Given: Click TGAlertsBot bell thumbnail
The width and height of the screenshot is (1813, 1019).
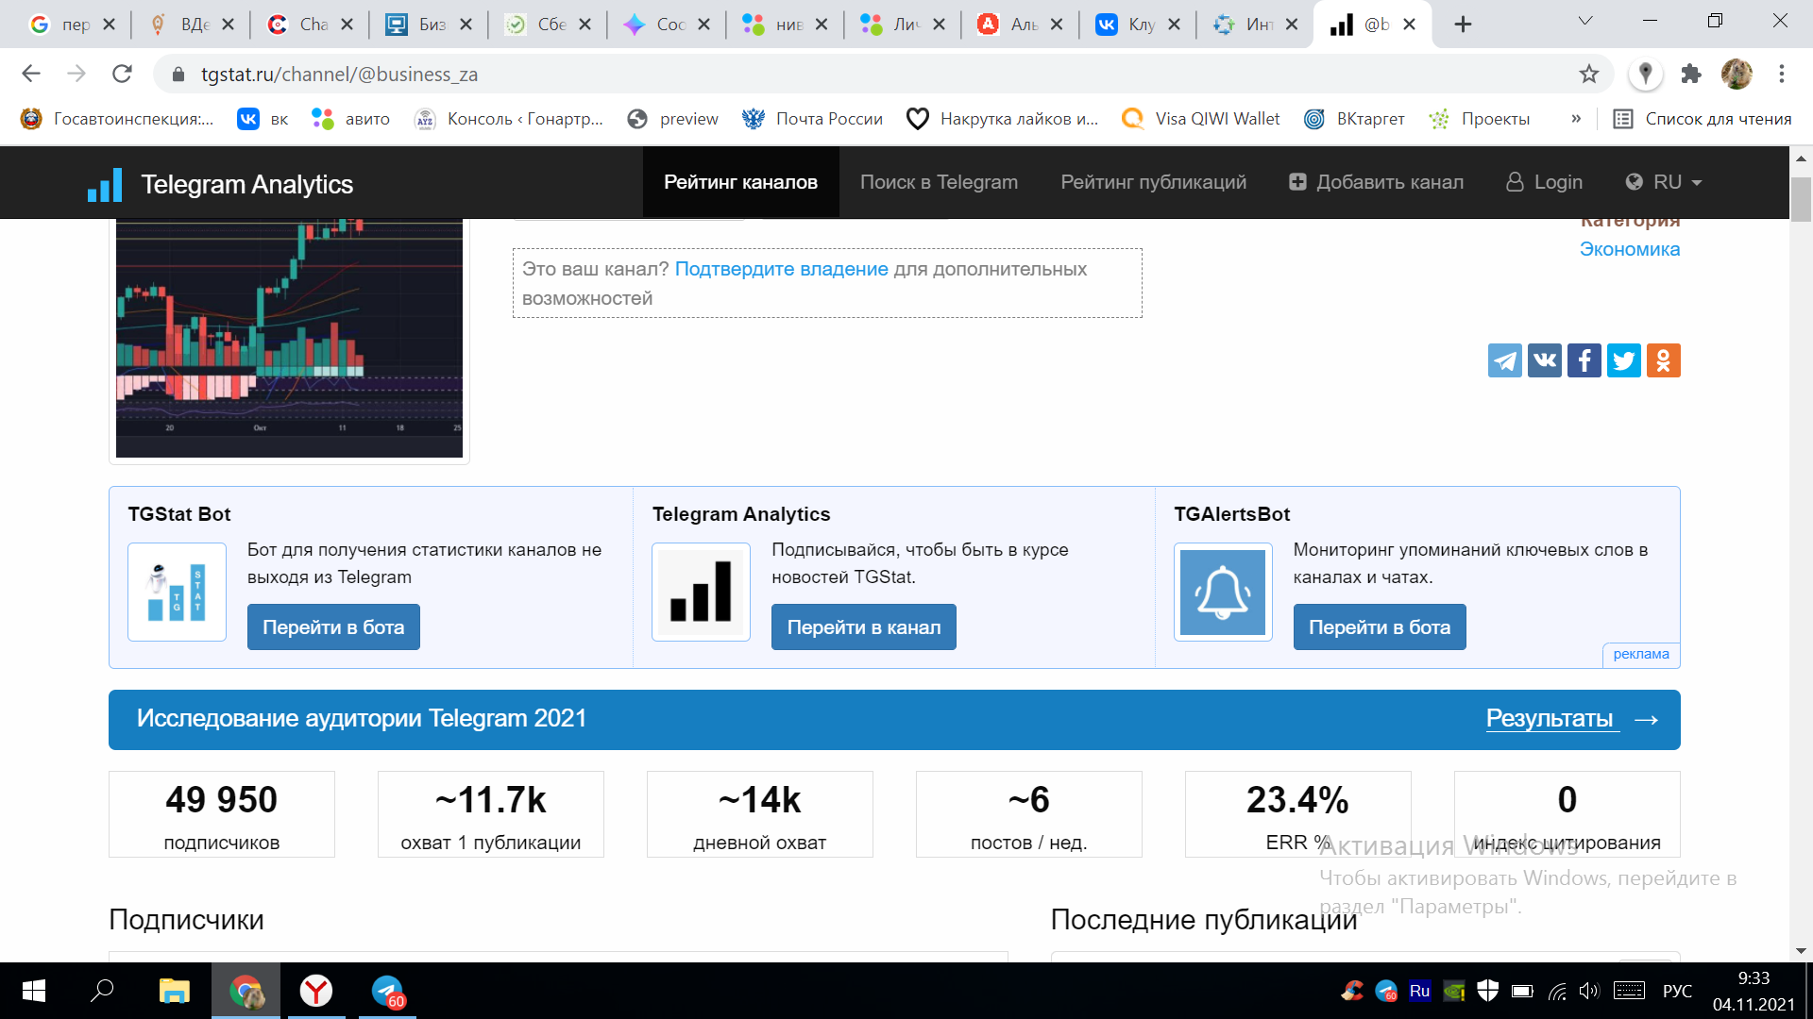Looking at the screenshot, I should (1223, 593).
